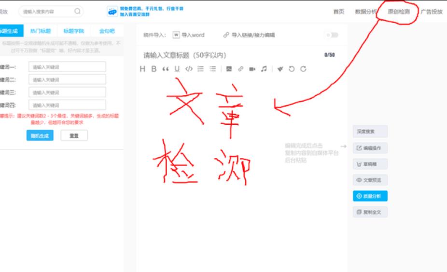
Task: Select the highlighted 标题生成 tab
Action: click(12, 31)
